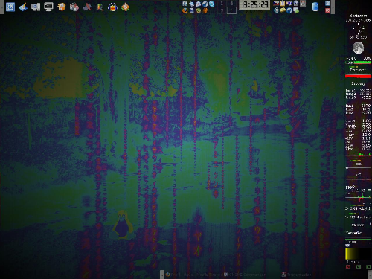Click the package boxes icon in panel
Image resolution: width=372 pixels, height=279 pixels.
(74, 7)
